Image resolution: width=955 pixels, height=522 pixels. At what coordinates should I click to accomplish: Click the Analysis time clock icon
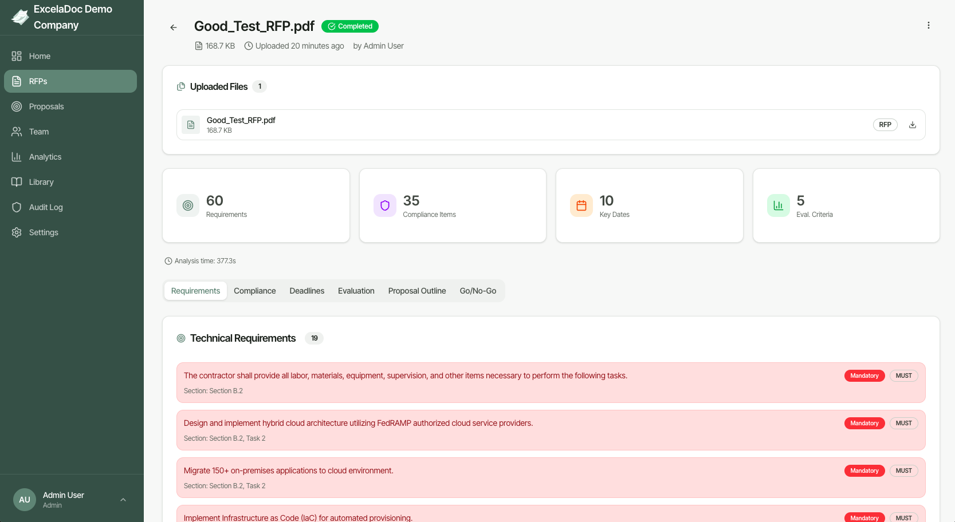pyautogui.click(x=168, y=261)
